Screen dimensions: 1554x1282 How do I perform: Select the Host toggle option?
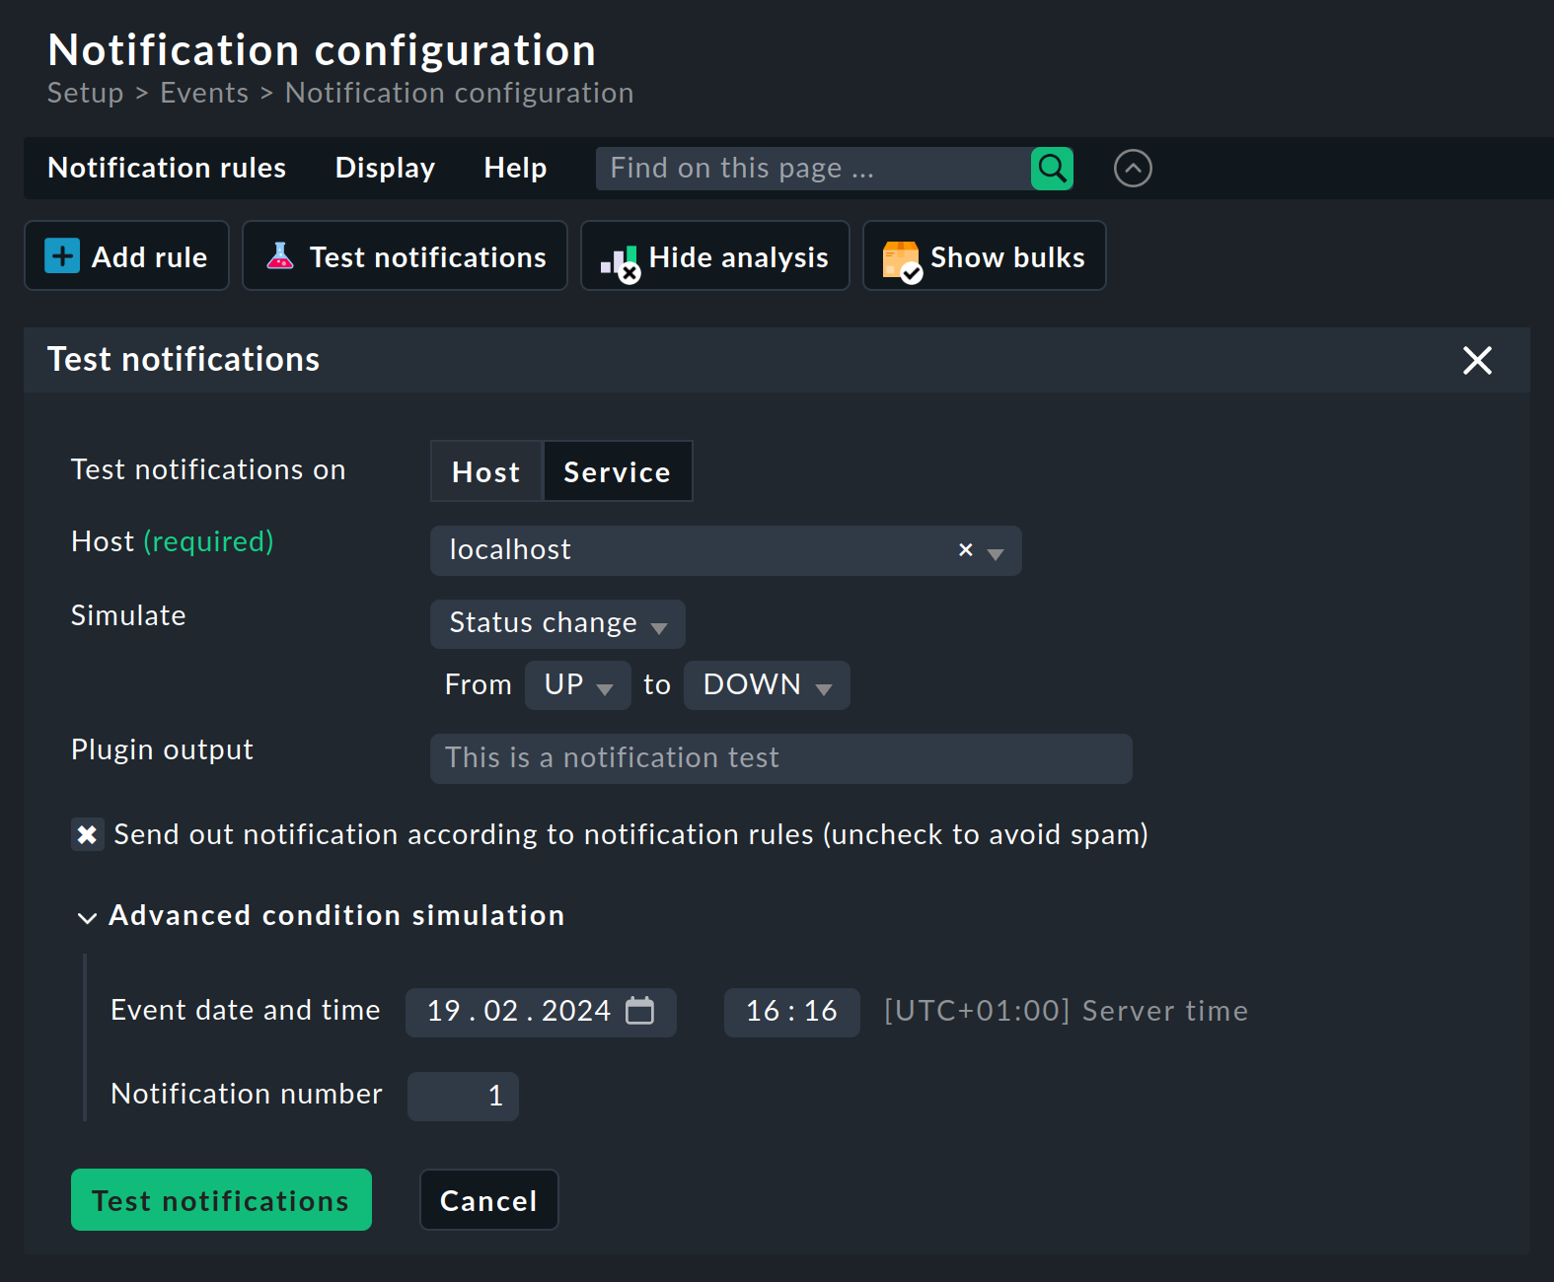point(486,471)
